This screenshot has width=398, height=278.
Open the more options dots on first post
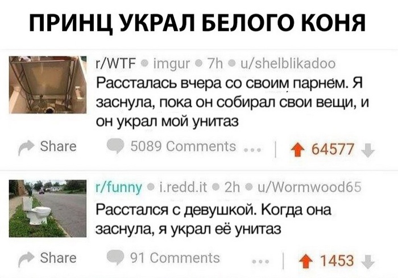pos(252,150)
